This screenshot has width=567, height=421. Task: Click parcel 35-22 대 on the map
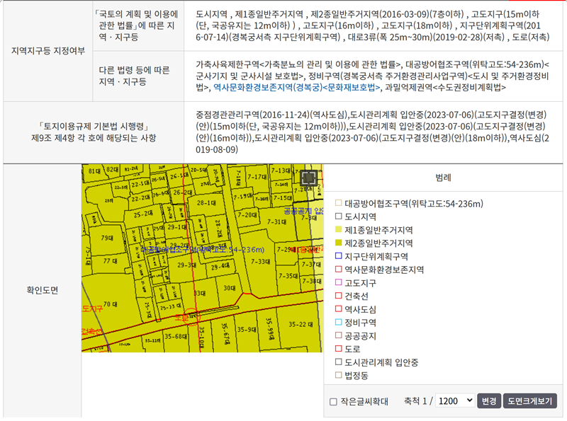pos(301,325)
